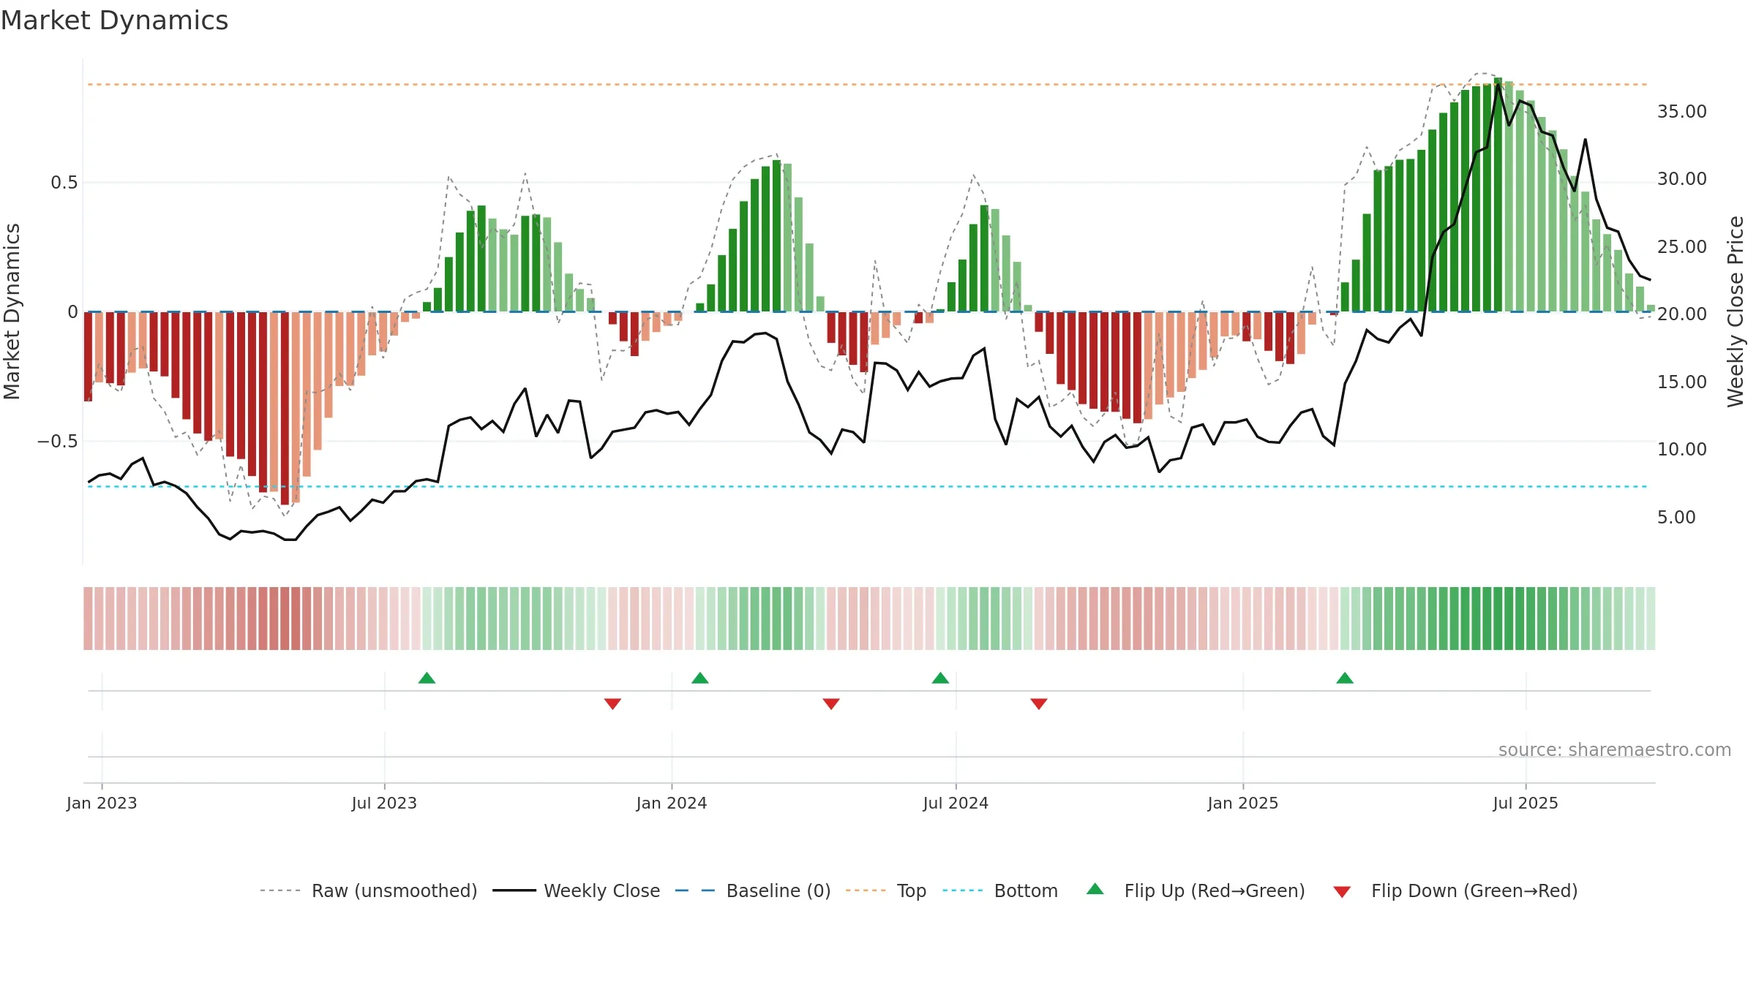Click the Jan 2023 axis label
Screen dimensions: 1756x987
pos(102,803)
